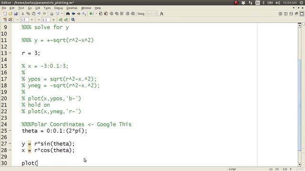305x171 pixels.
Task: Open the Stack dropdown
Action: [x=151, y=14]
